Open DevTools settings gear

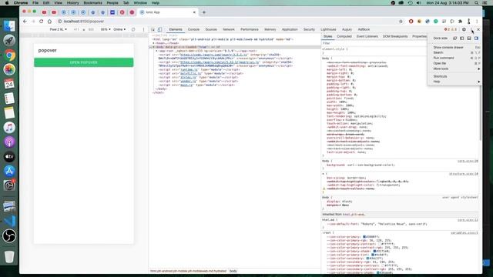click(x=464, y=29)
